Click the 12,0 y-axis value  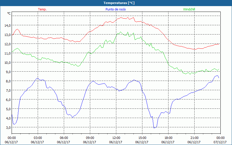[8, 44]
